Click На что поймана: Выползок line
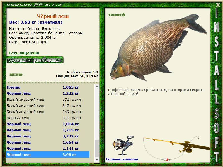 coord(35,29)
